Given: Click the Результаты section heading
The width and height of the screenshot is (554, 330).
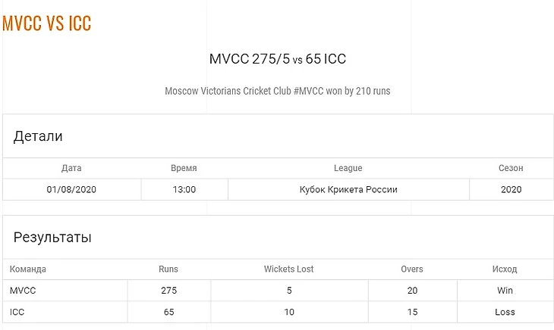Looking at the screenshot, I should (52, 238).
